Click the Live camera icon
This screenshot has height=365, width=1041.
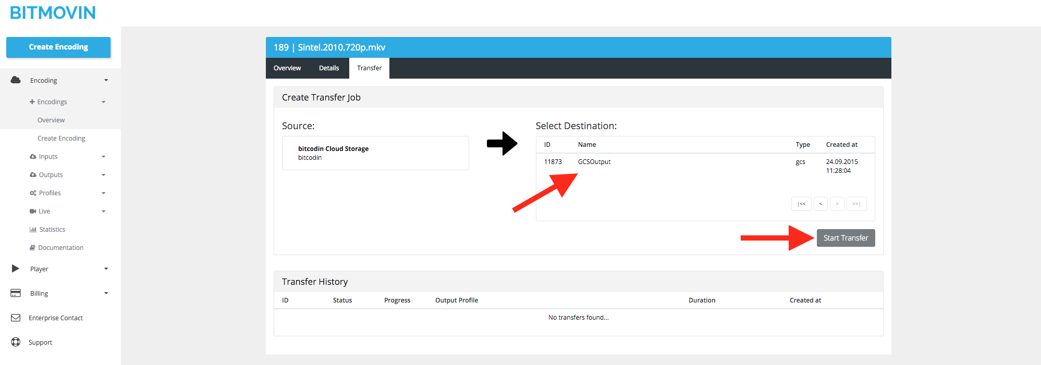point(33,211)
